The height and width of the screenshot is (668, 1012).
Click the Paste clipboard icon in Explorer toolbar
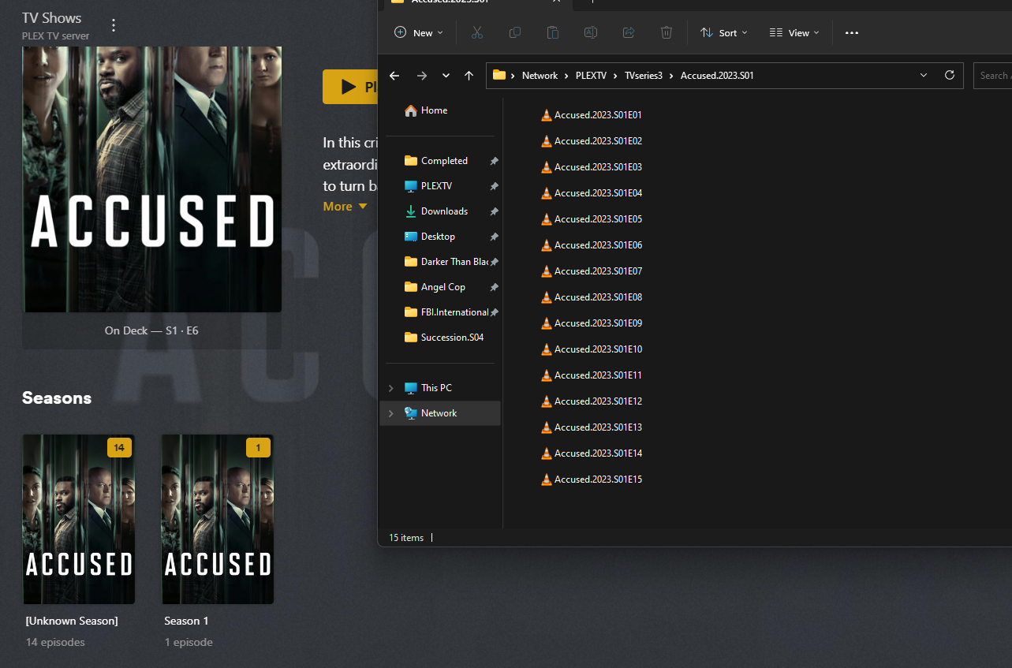click(x=553, y=32)
